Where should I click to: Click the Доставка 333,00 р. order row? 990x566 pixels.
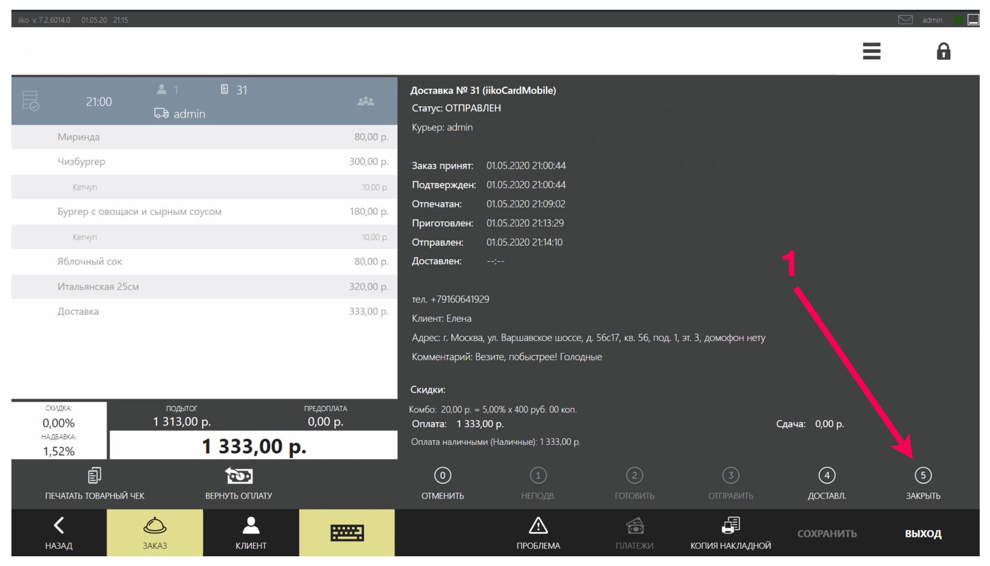204,312
